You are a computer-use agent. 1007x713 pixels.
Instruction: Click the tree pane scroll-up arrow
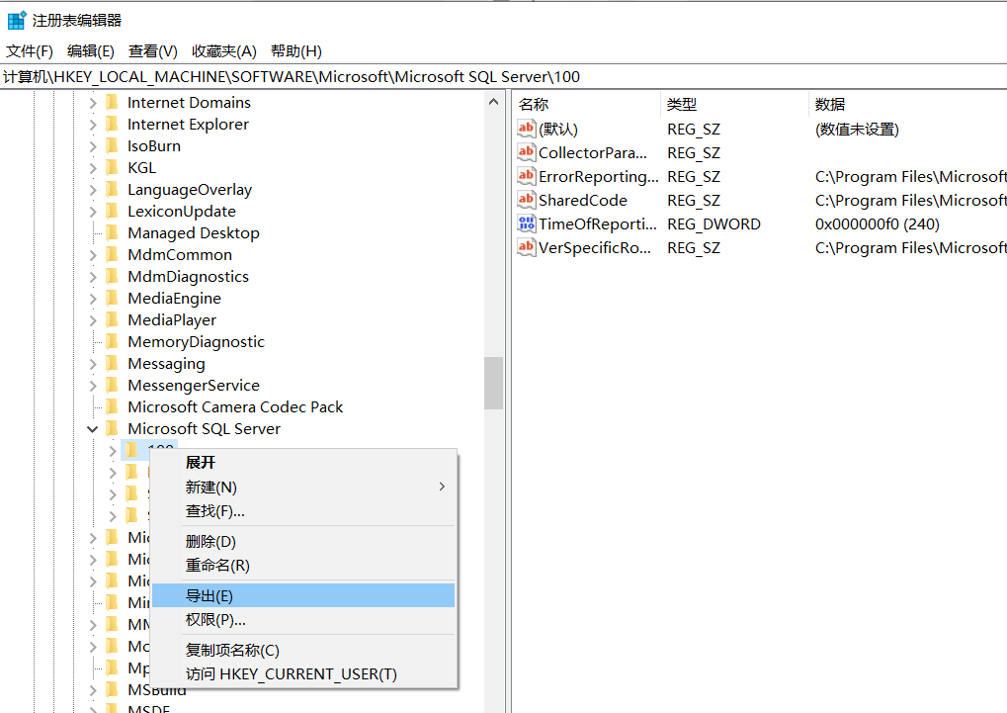click(493, 102)
